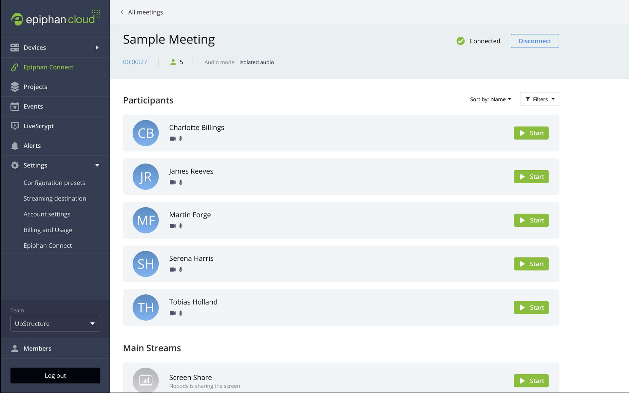Click the Epiphan Connect link icon
The width and height of the screenshot is (629, 393).
click(x=15, y=67)
